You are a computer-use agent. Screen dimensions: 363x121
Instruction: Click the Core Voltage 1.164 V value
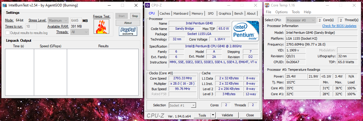click(x=220, y=39)
